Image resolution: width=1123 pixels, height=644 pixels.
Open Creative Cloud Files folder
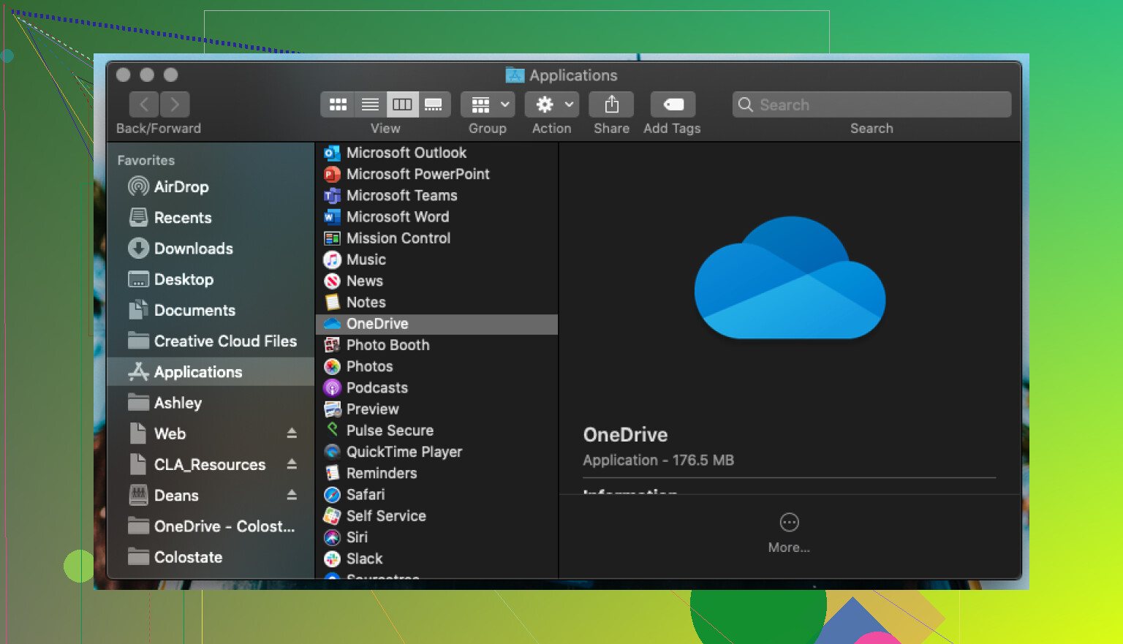224,341
